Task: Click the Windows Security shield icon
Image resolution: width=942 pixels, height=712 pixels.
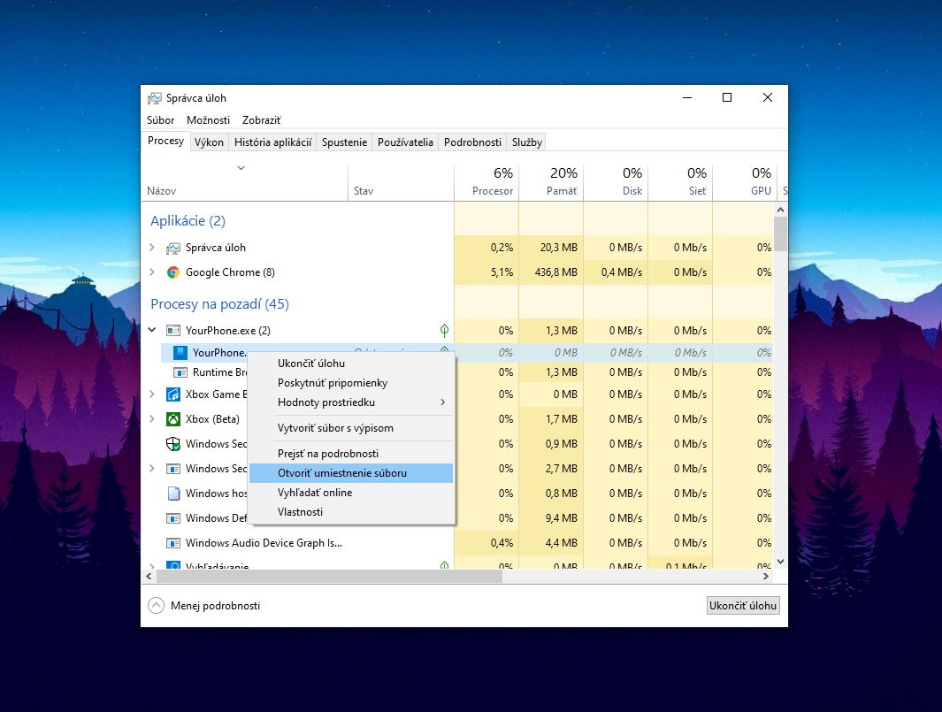Action: [173, 444]
